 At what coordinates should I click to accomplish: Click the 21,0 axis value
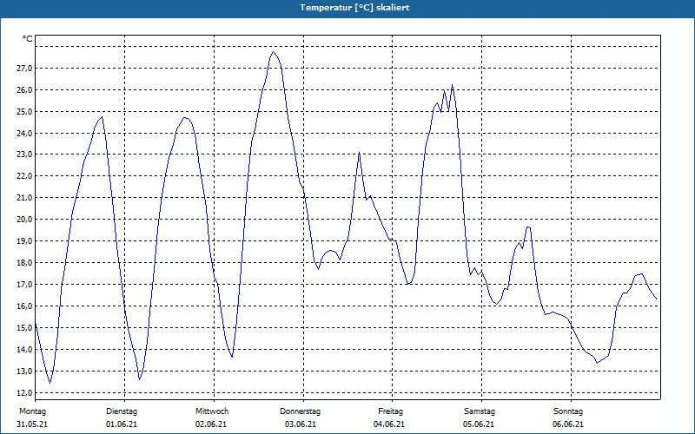[x=25, y=198]
